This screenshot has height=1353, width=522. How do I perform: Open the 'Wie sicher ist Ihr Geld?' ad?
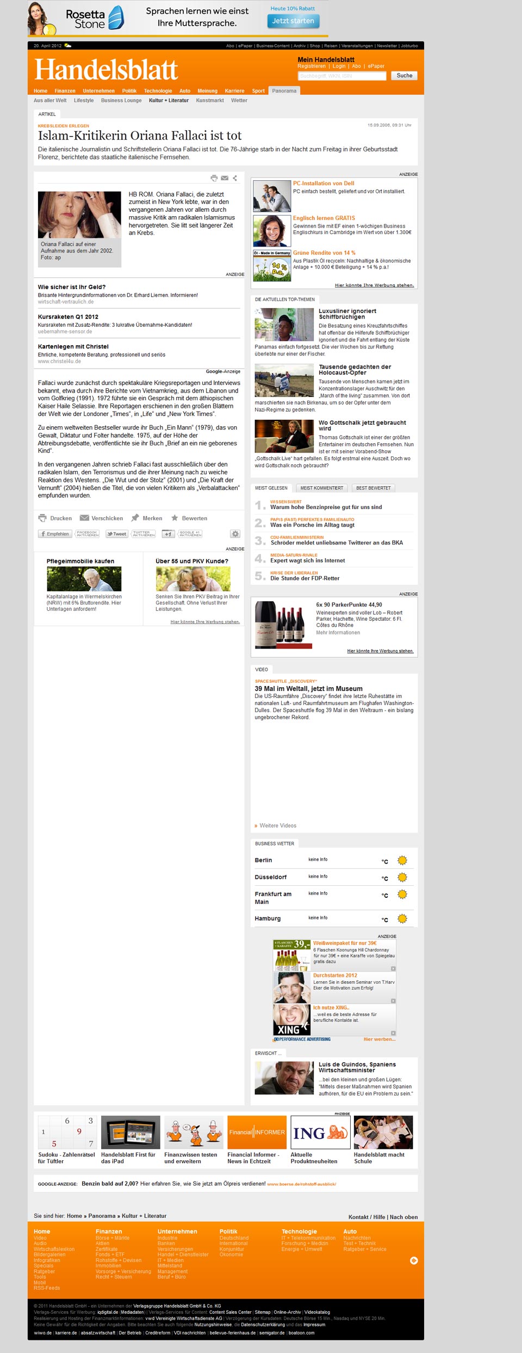pos(72,287)
